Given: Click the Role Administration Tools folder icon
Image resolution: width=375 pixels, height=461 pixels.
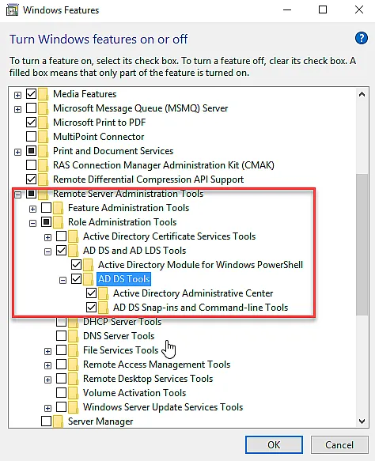Looking at the screenshot, I should pos(59,222).
